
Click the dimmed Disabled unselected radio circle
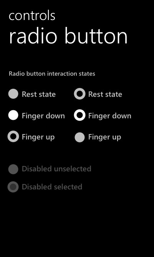coord(13,169)
